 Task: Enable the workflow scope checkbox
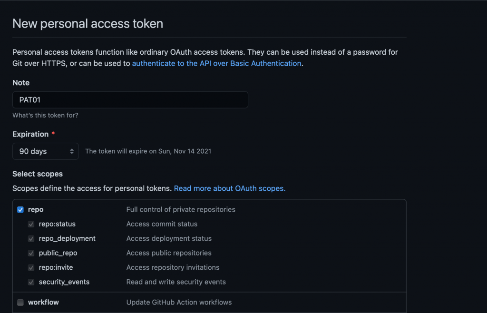click(x=20, y=303)
